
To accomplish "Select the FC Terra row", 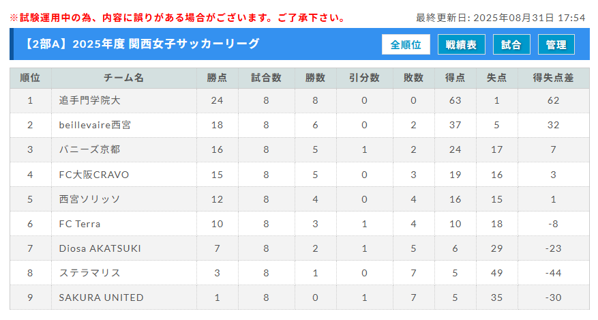I will (299, 224).
